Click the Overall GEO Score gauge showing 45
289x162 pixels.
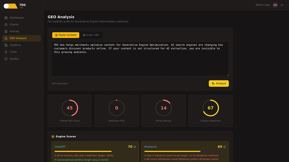click(70, 108)
